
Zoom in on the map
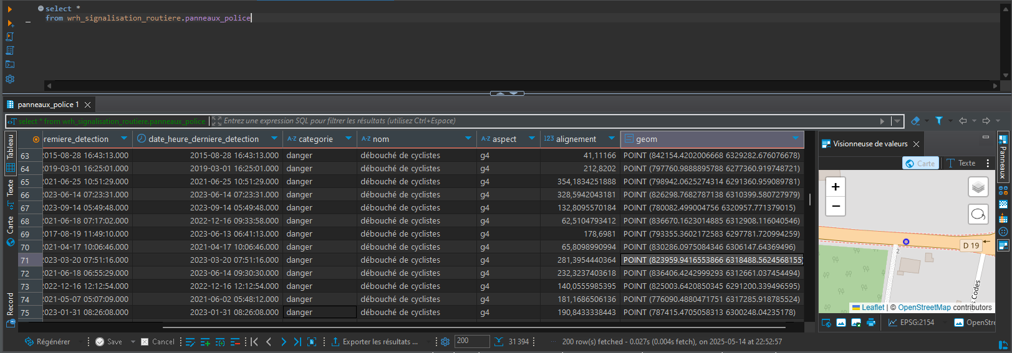tap(836, 187)
